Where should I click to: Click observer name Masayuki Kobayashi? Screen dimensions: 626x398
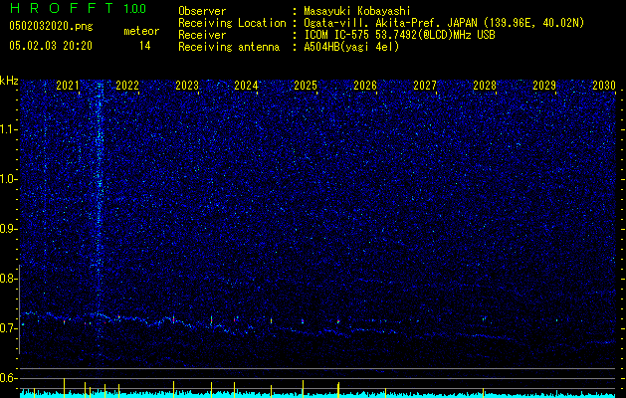click(357, 11)
